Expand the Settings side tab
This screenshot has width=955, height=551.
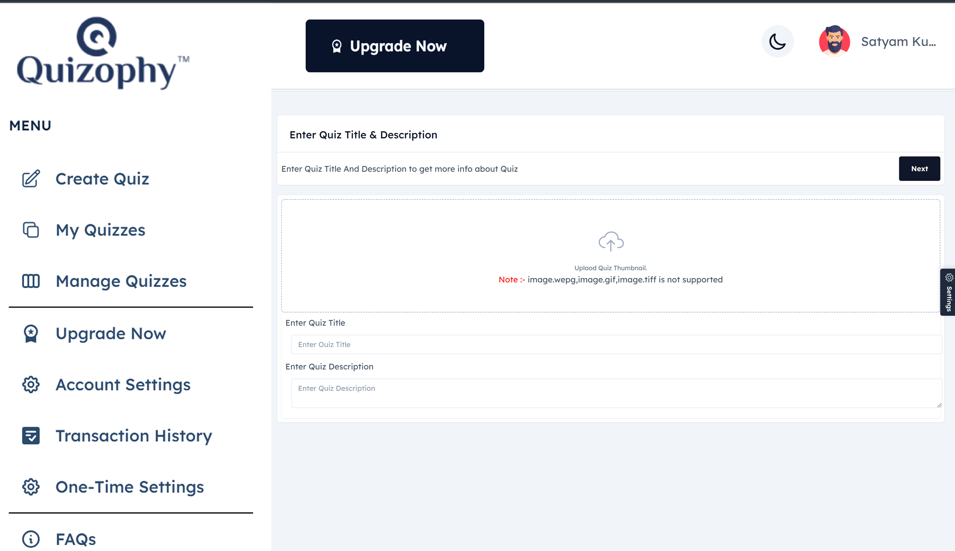pos(947,291)
